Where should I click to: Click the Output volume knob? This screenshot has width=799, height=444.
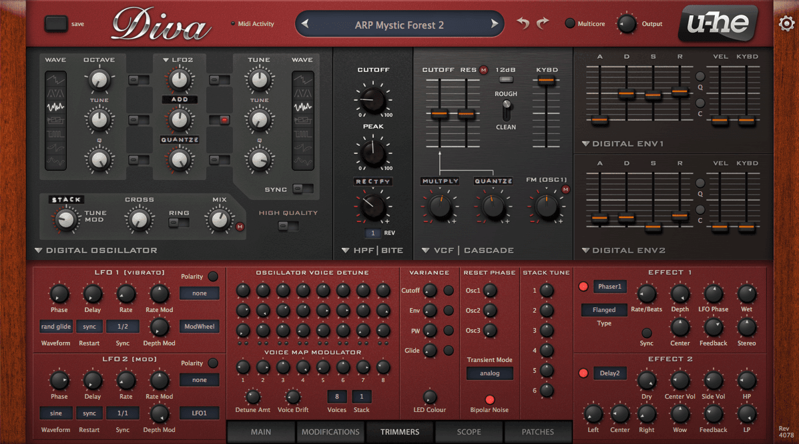coord(627,23)
